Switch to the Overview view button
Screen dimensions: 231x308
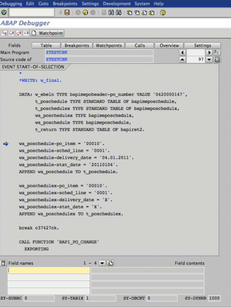point(169,45)
